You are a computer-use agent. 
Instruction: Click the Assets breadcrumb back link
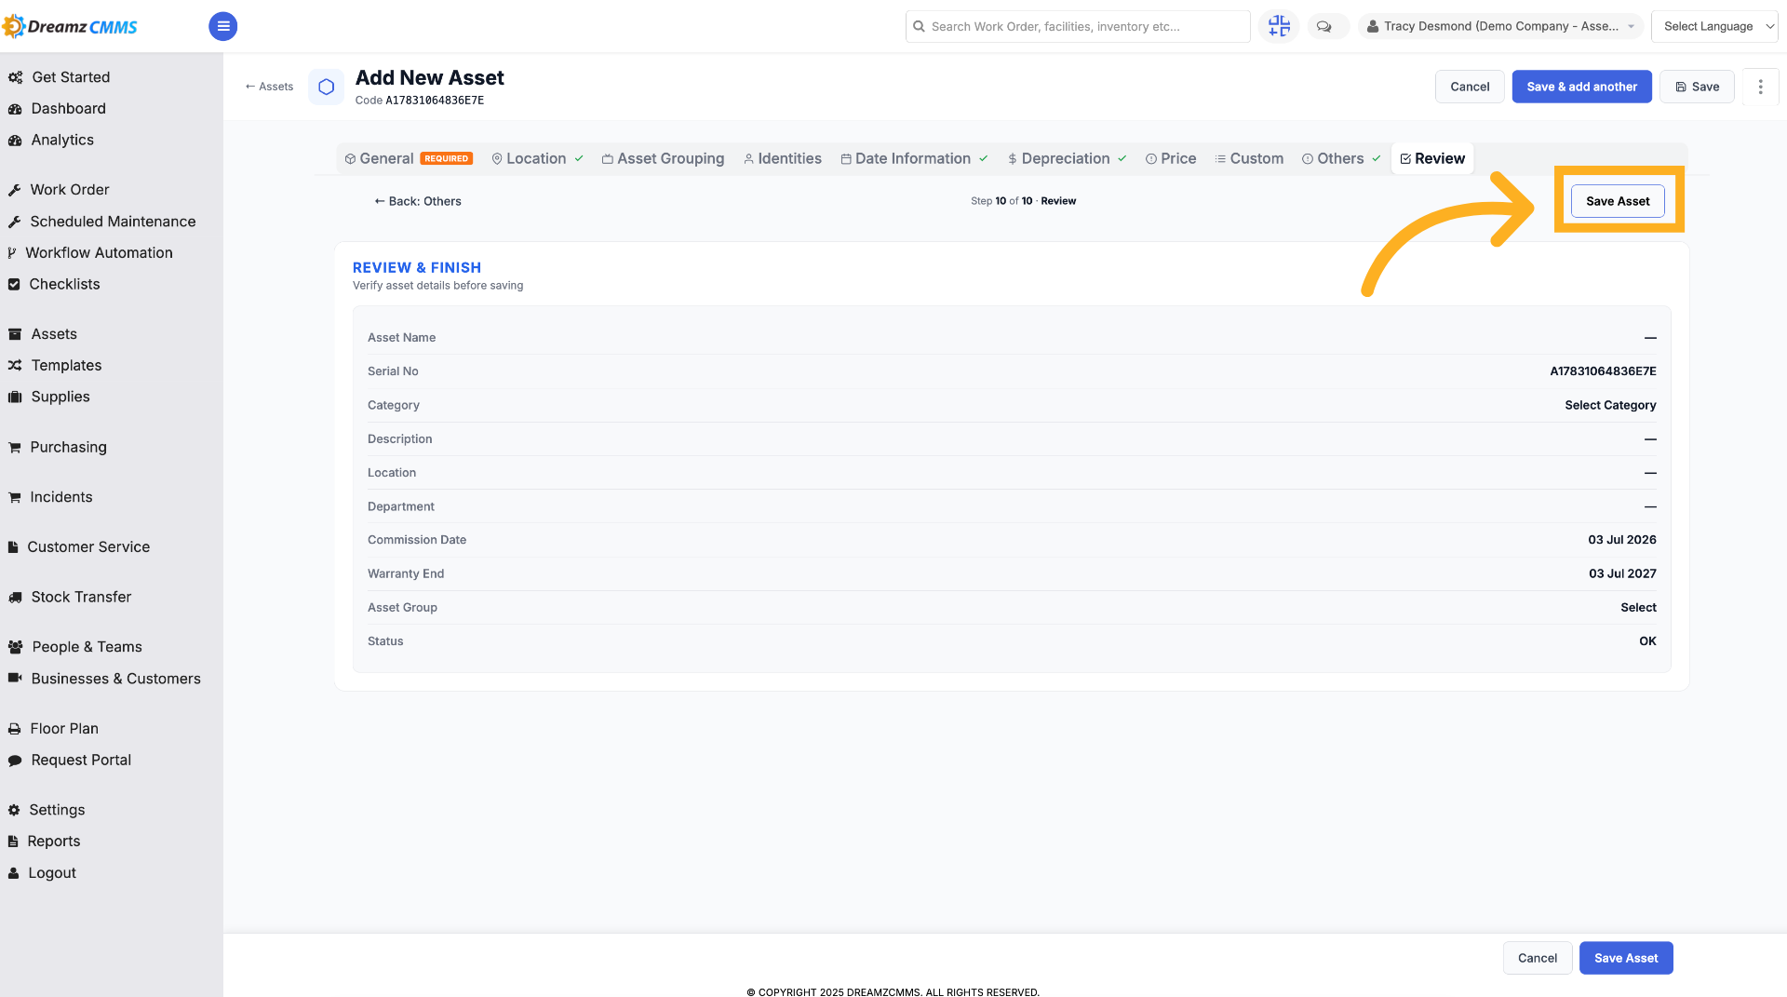tap(269, 87)
